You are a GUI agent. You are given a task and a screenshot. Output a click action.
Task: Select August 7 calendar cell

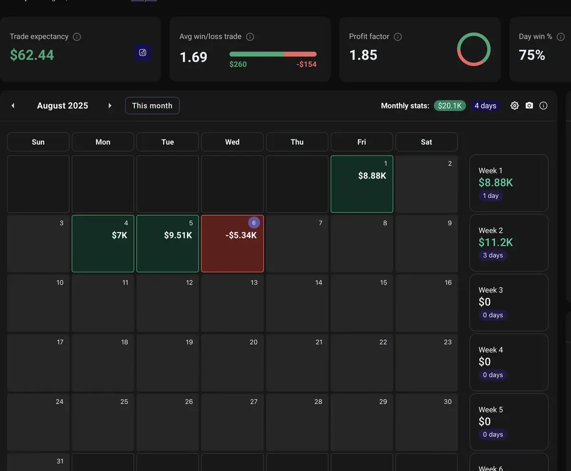297,244
